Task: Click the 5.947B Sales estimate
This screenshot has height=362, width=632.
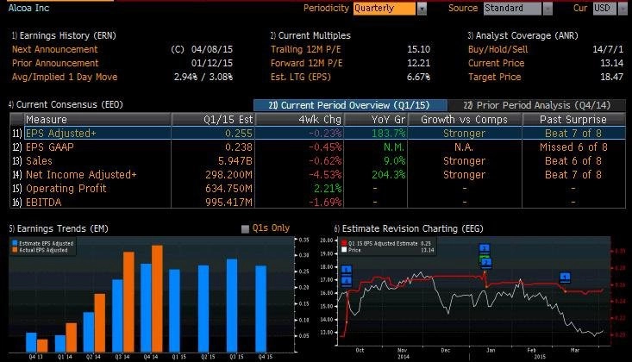Action: pyautogui.click(x=235, y=161)
